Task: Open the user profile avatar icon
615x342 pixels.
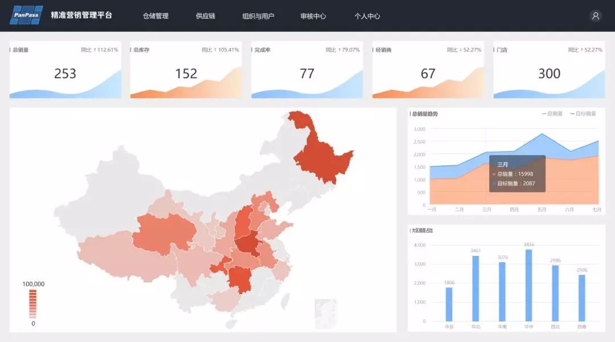Action: [x=596, y=16]
